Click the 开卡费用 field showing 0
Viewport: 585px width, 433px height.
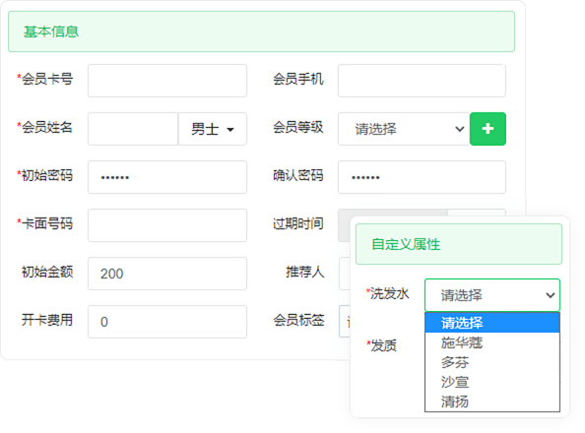pyautogui.click(x=167, y=322)
